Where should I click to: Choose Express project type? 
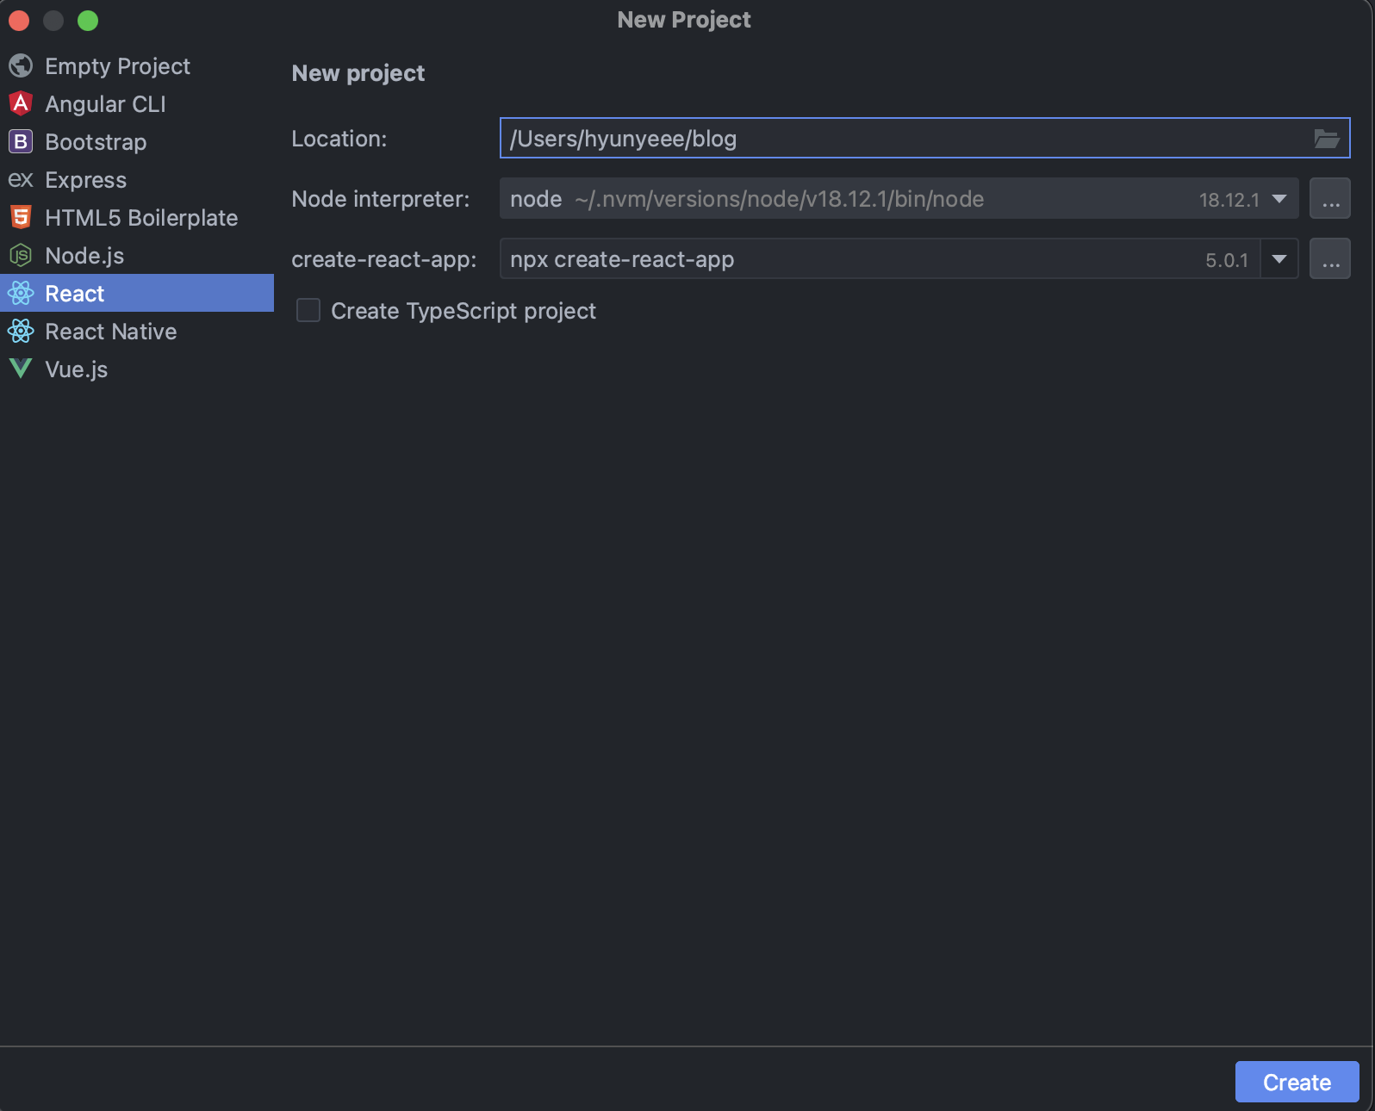137,180
